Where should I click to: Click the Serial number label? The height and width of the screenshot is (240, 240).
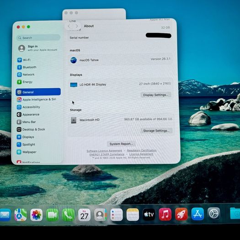[79, 37]
